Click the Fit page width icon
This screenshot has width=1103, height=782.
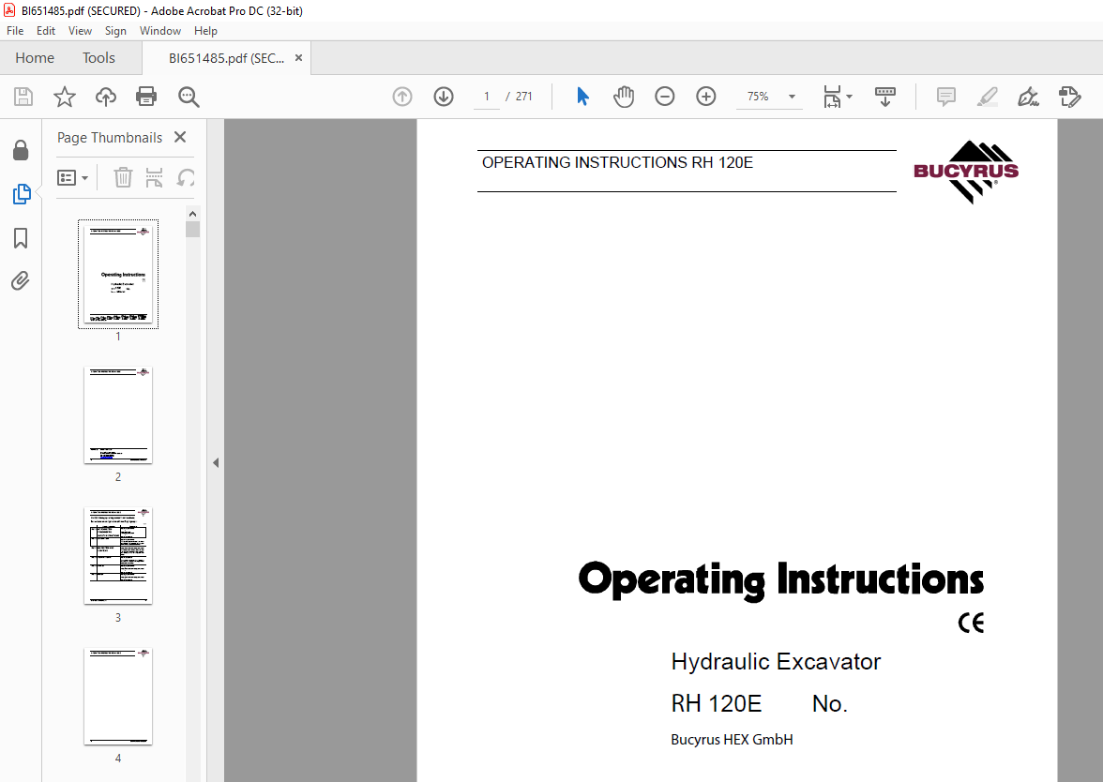[x=831, y=97]
